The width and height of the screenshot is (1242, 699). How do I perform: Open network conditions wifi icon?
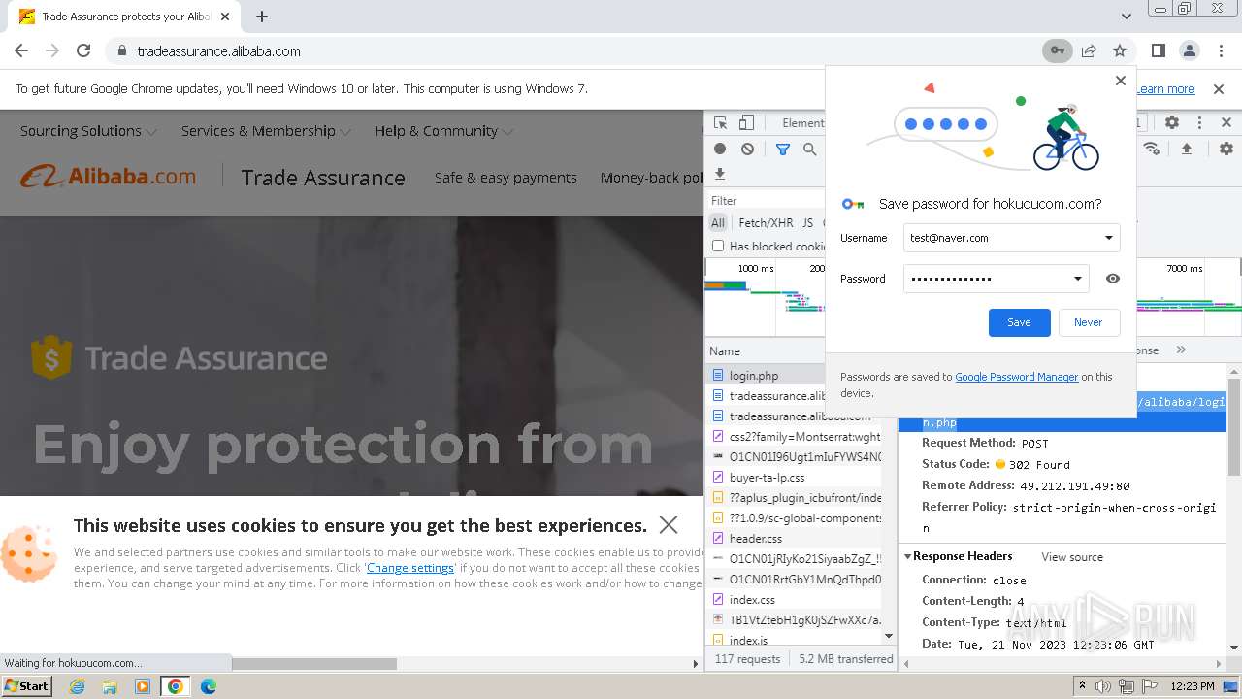click(1152, 149)
